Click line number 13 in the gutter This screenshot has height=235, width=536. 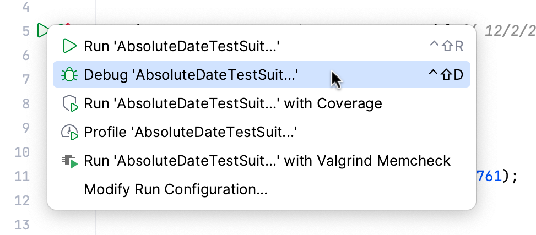(23, 225)
